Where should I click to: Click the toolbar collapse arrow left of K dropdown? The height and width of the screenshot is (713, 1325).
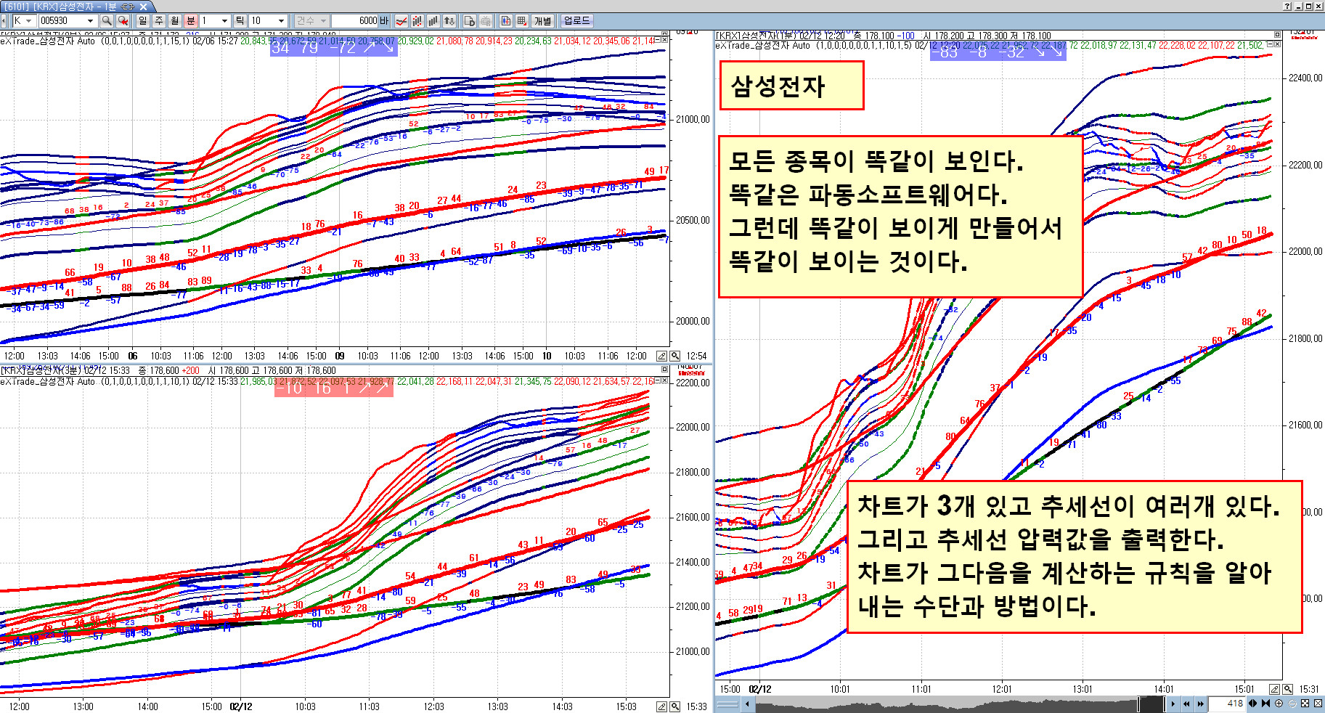click(x=5, y=21)
